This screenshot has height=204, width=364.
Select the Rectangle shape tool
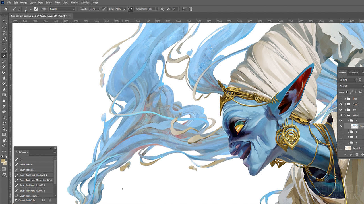(4, 134)
